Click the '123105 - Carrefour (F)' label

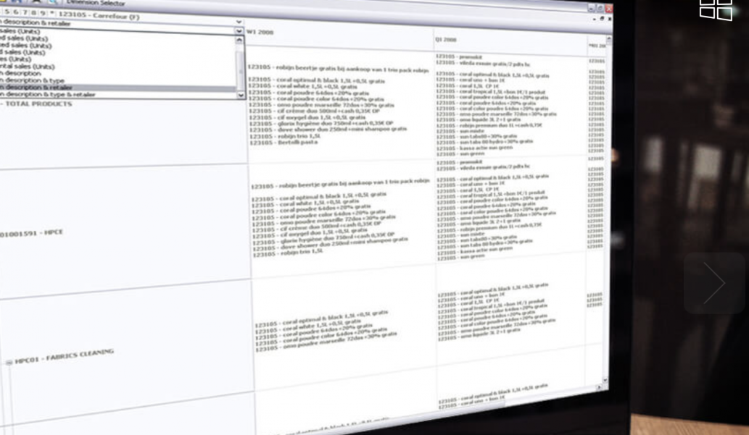99,16
